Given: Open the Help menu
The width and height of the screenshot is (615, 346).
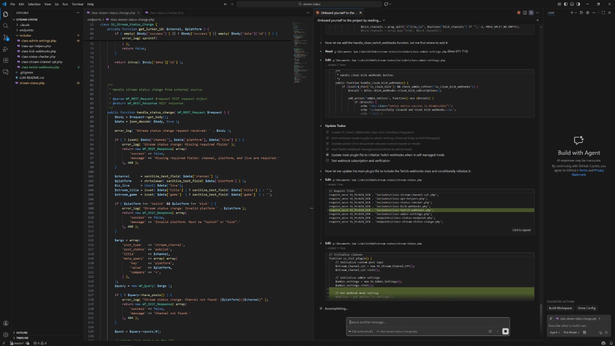Looking at the screenshot, I should (x=90, y=4).
